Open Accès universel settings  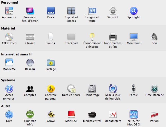[x=9, y=89]
